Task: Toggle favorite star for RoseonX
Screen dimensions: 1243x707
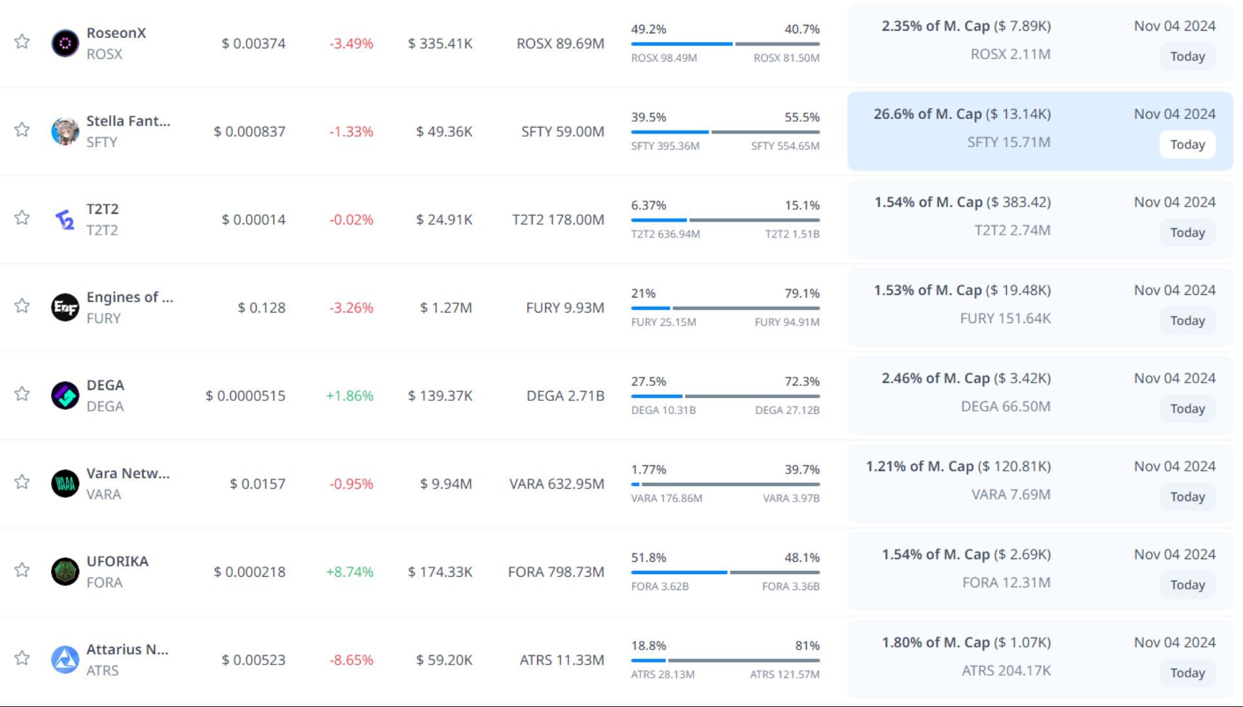Action: click(x=22, y=42)
